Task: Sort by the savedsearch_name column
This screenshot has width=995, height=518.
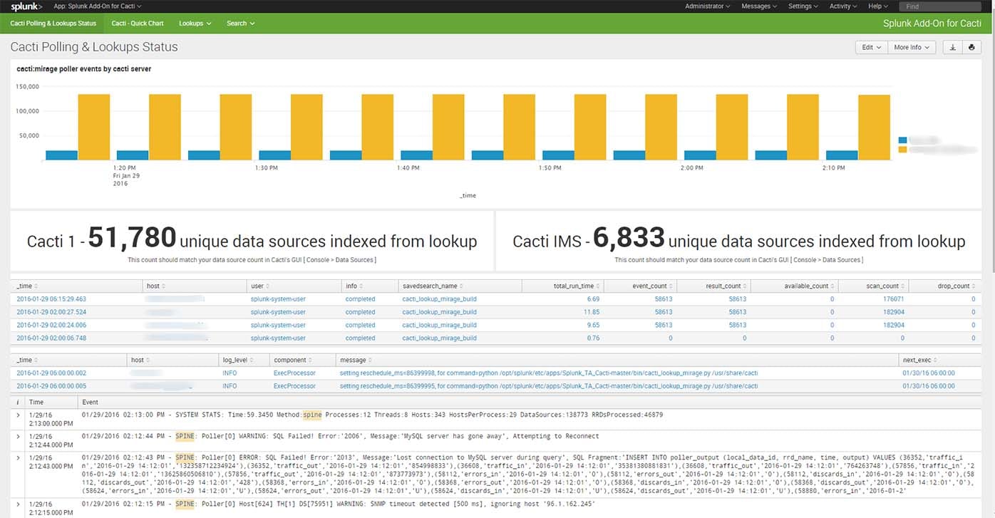Action: pos(433,286)
